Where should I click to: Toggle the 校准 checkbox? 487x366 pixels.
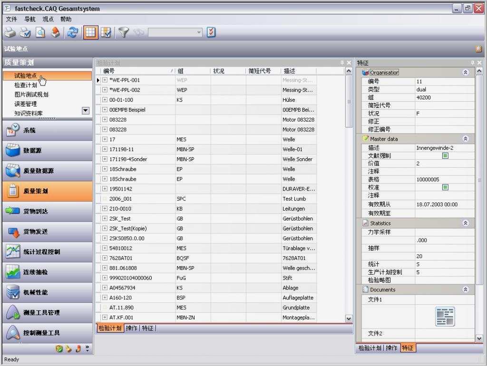coord(445,187)
